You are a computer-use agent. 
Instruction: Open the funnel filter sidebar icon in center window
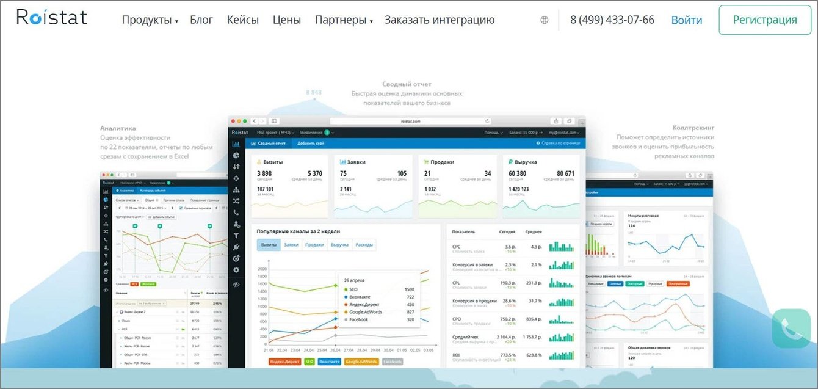[x=236, y=236]
